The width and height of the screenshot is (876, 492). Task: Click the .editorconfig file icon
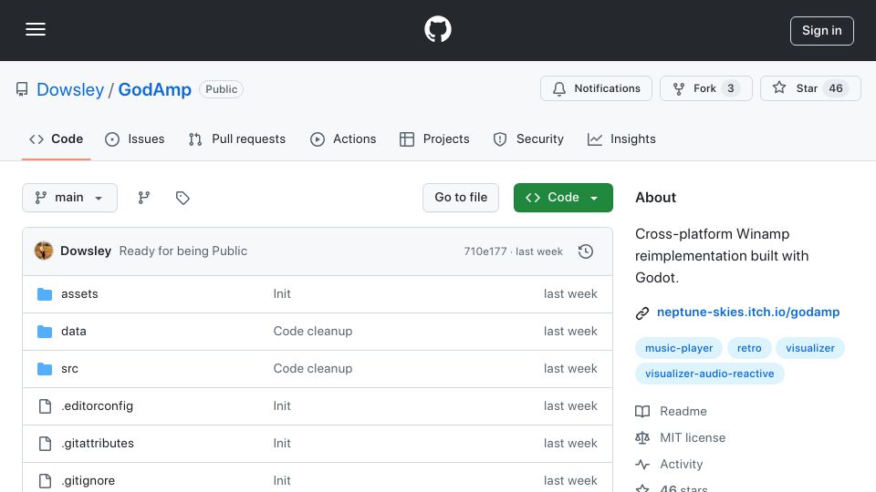tap(45, 406)
